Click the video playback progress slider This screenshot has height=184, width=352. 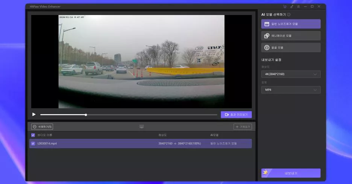pyautogui.click(x=128, y=115)
